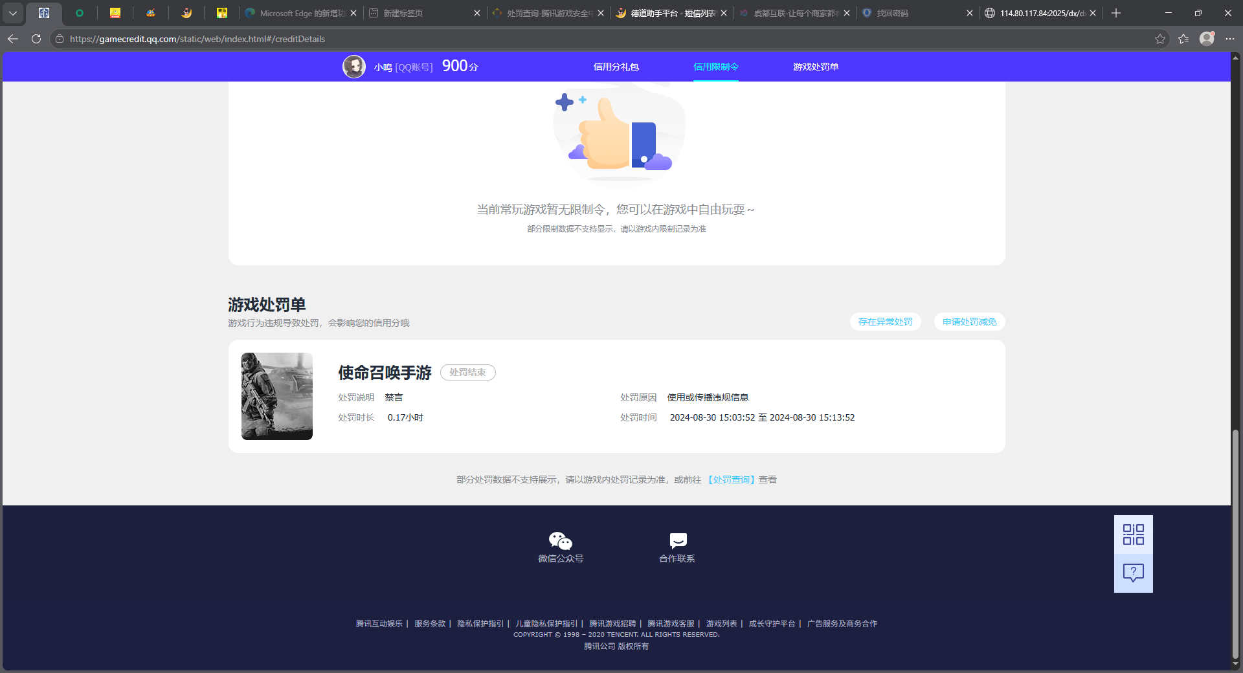Refresh the current page
The height and width of the screenshot is (673, 1243).
36,39
